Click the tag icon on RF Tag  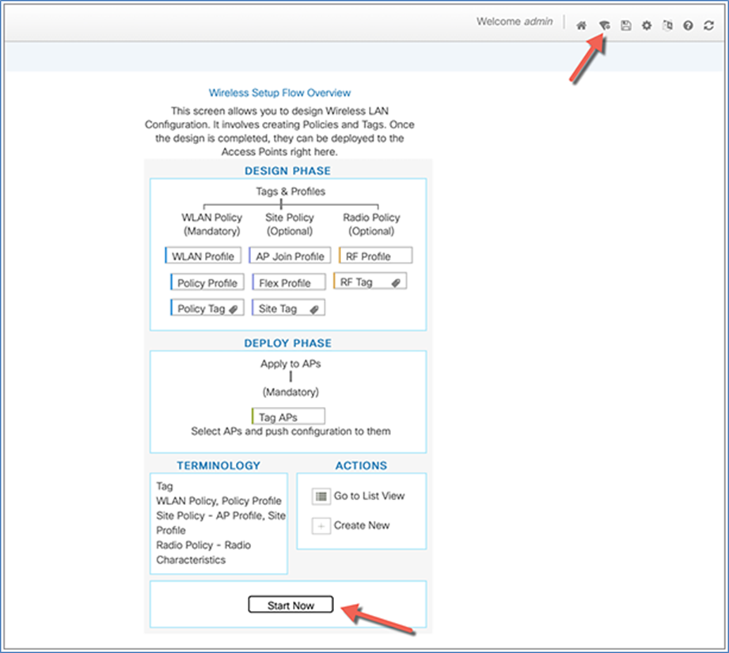point(396,283)
